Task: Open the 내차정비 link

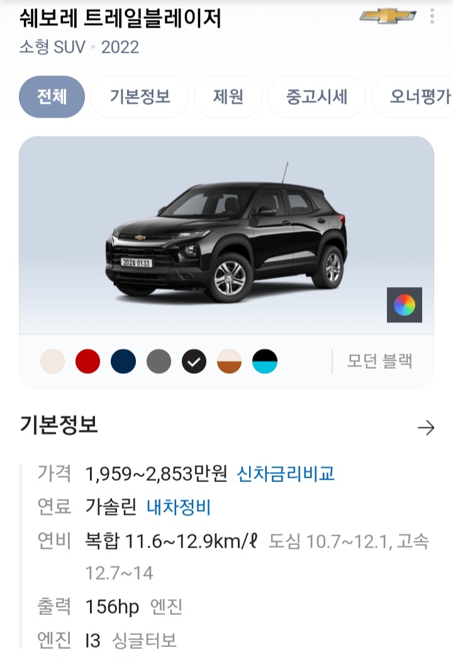Action: [x=179, y=507]
